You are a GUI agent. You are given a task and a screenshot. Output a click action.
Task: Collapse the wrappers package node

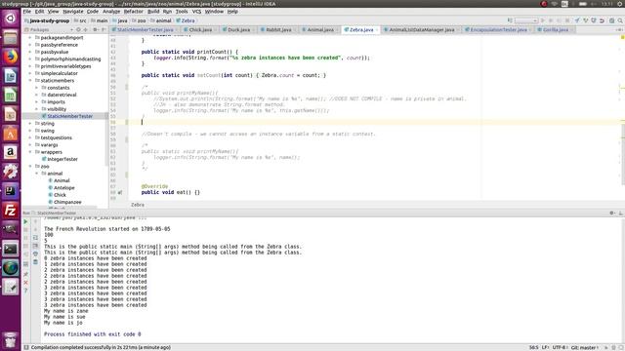click(30, 152)
